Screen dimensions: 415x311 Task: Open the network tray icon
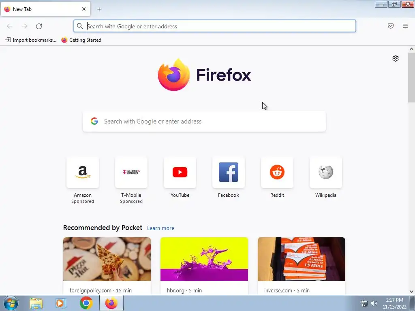pos(364,303)
